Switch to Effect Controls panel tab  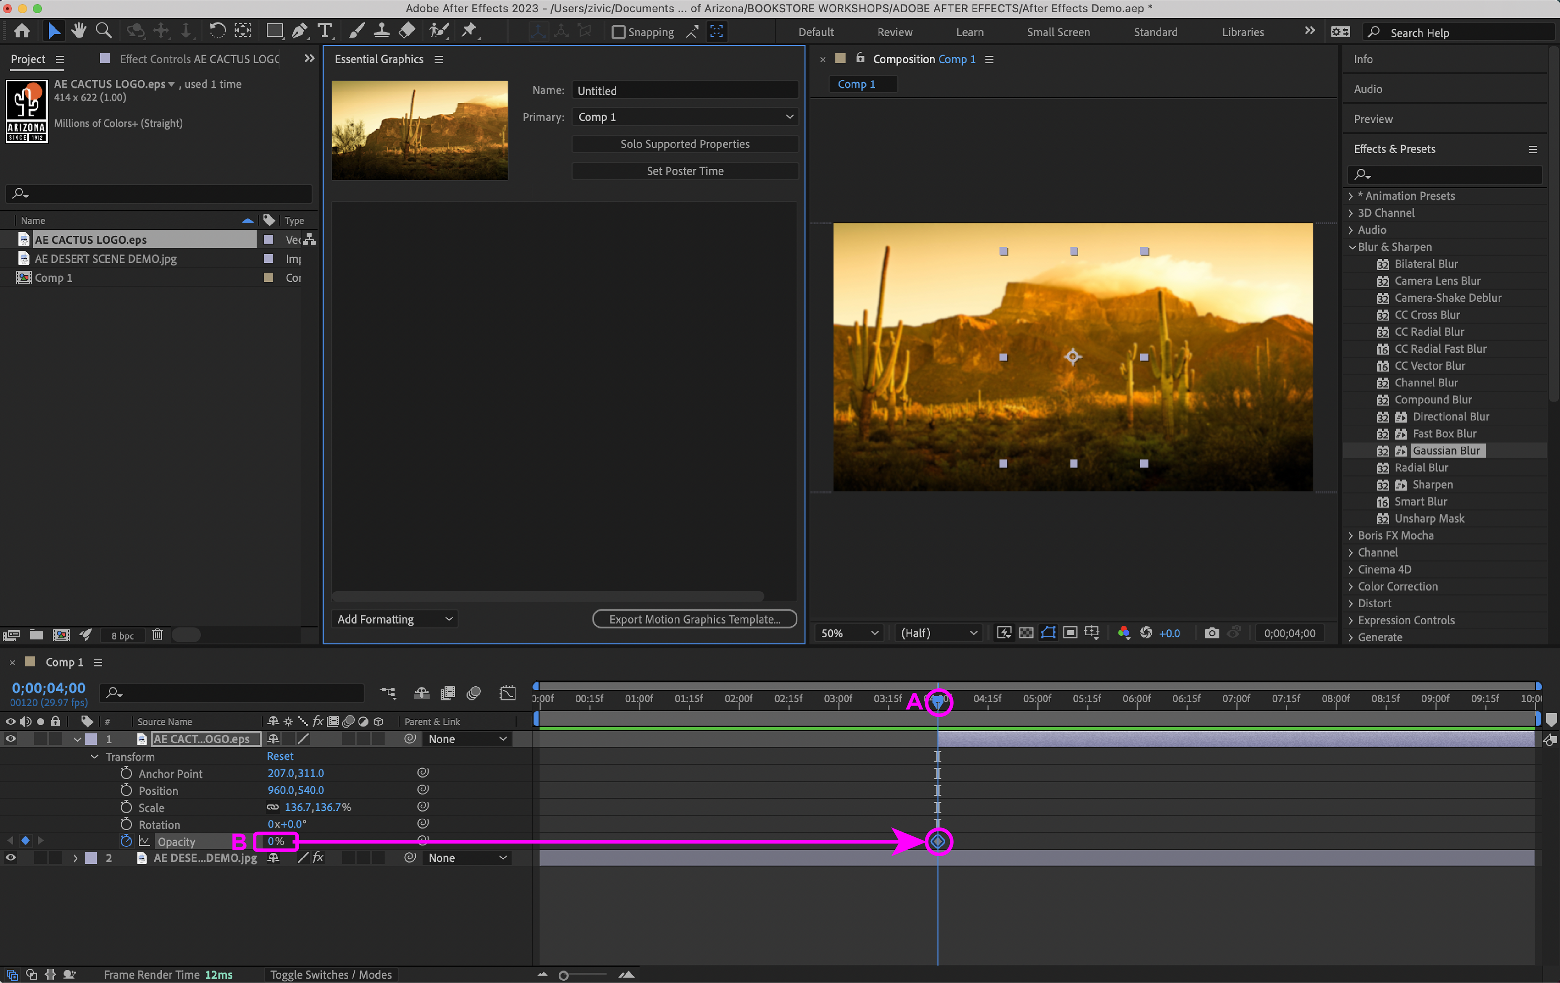tap(198, 59)
